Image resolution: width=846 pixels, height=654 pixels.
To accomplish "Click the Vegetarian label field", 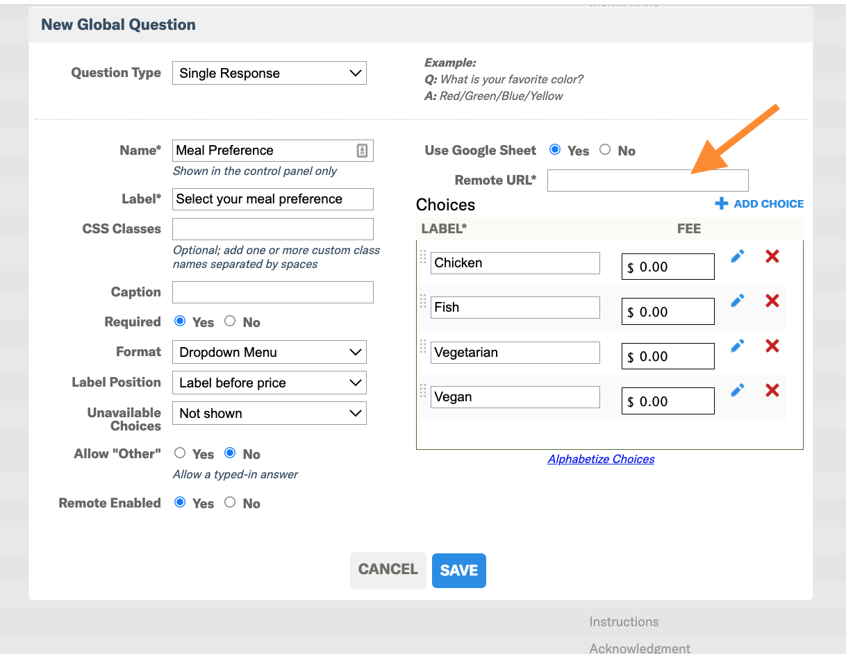I will pyautogui.click(x=515, y=353).
